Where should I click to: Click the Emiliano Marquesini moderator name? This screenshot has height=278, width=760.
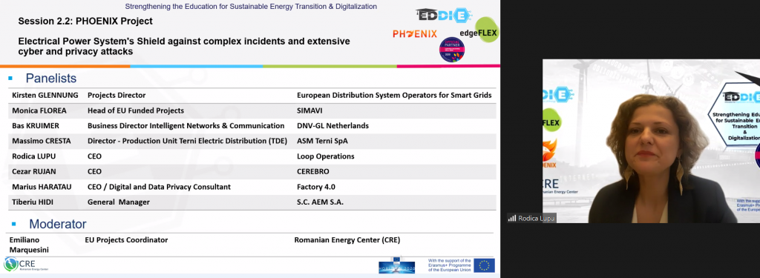pyautogui.click(x=29, y=245)
